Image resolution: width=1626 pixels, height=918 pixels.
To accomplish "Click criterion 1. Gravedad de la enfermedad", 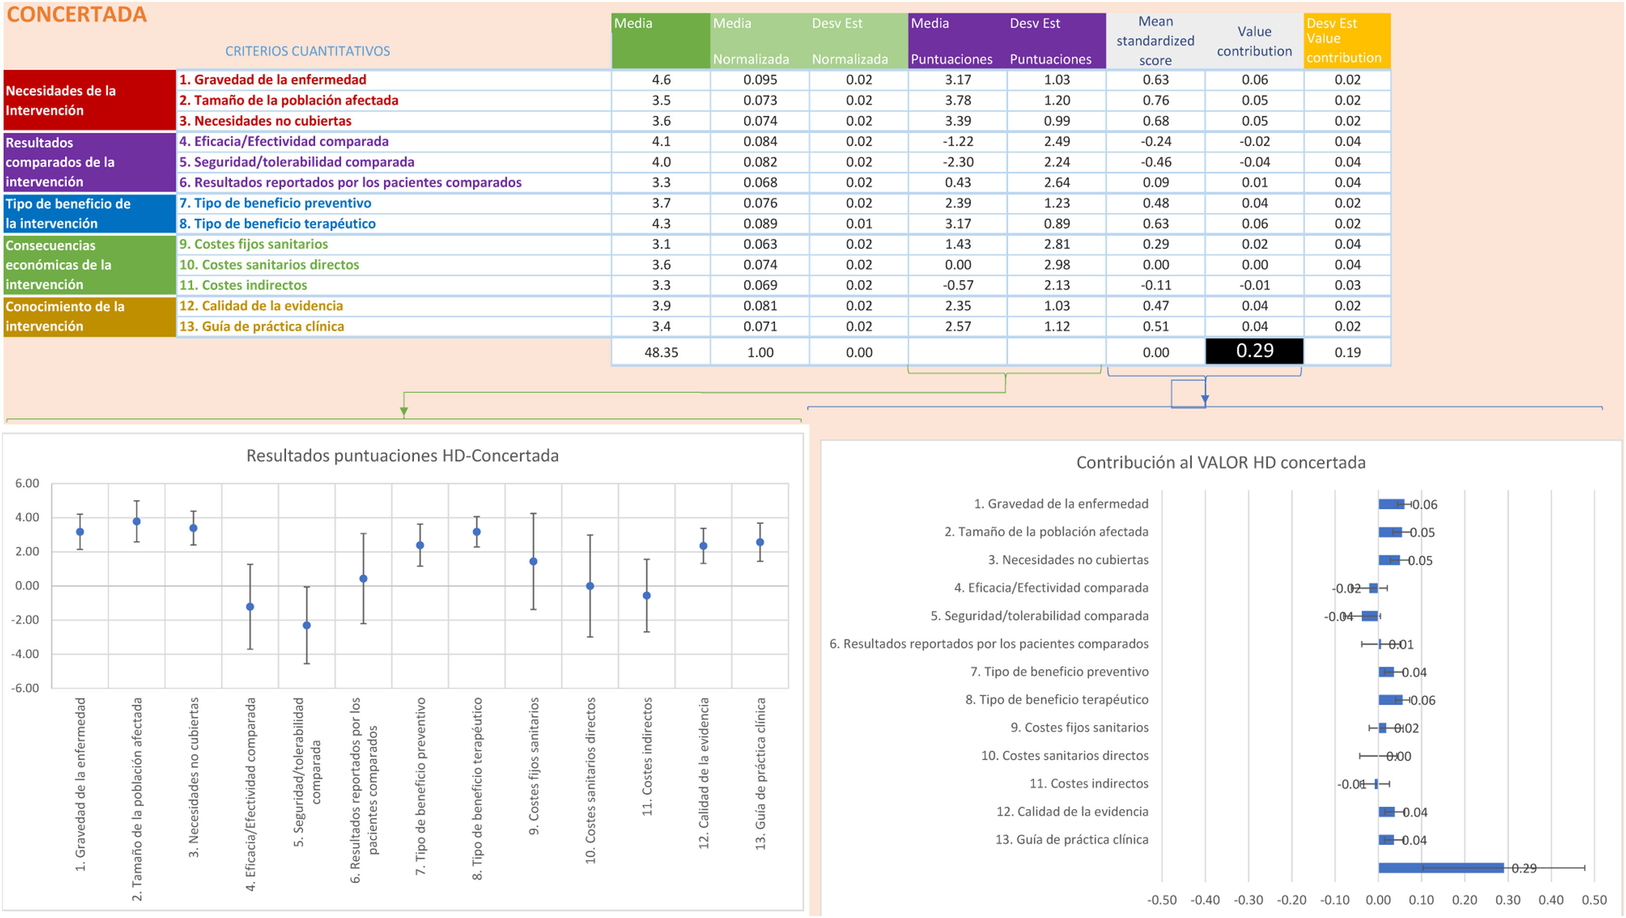I will (273, 79).
